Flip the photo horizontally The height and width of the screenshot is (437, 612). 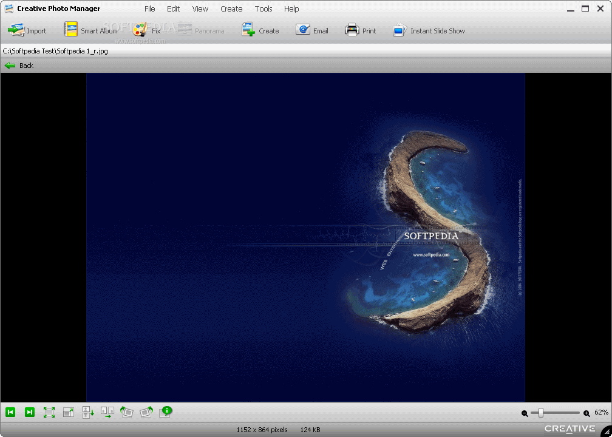[x=107, y=413]
